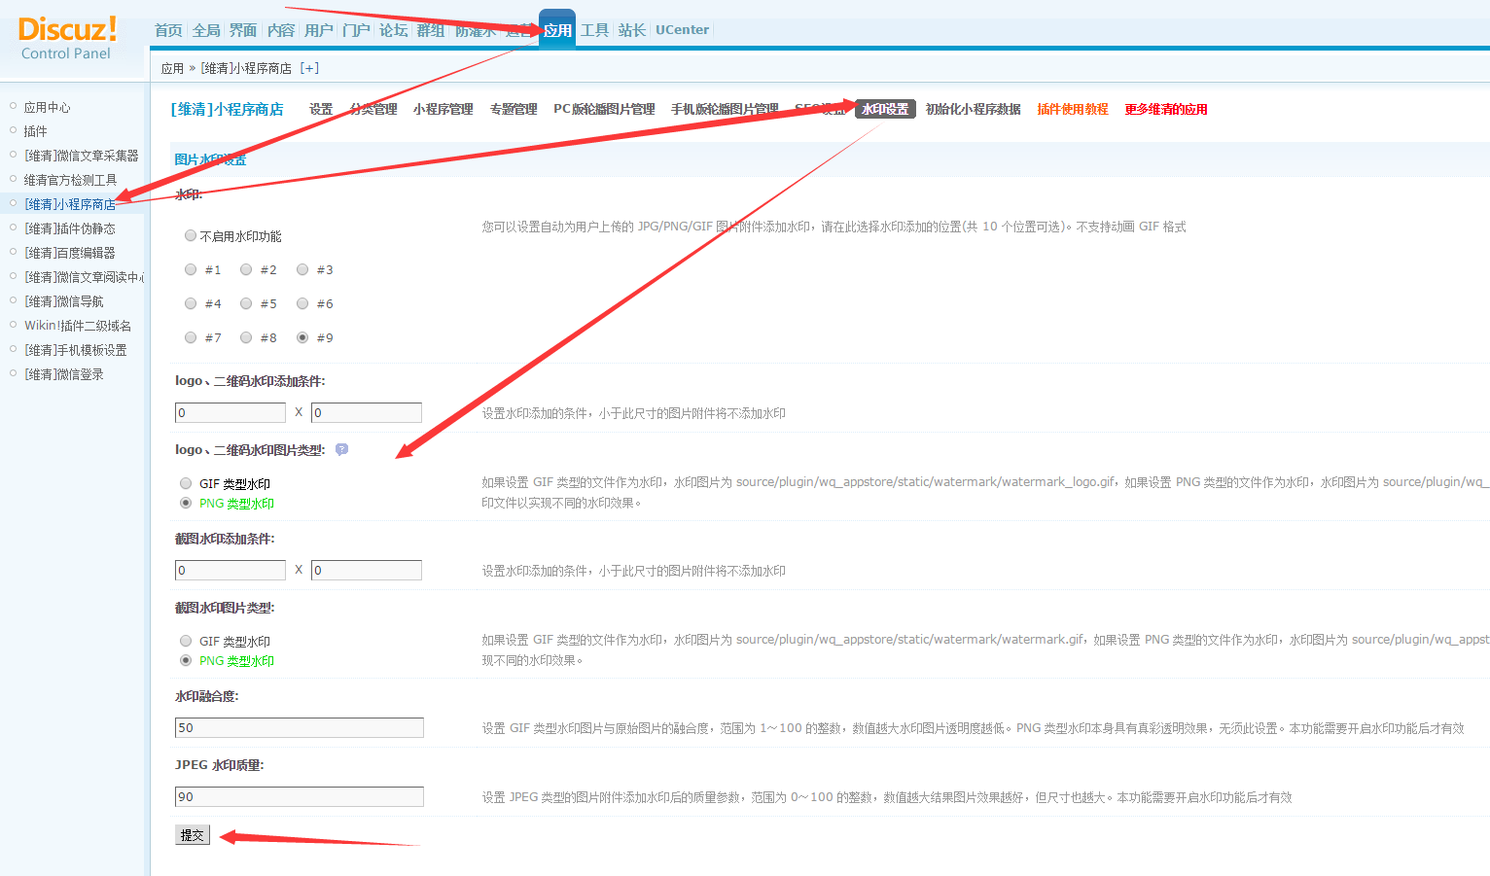Image resolution: width=1490 pixels, height=876 pixels.
Task: Open the 插件使用教程 link
Action: point(1073,109)
